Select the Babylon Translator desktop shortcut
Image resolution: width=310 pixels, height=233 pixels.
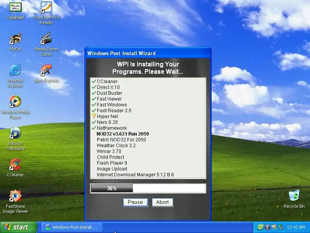(x=15, y=139)
